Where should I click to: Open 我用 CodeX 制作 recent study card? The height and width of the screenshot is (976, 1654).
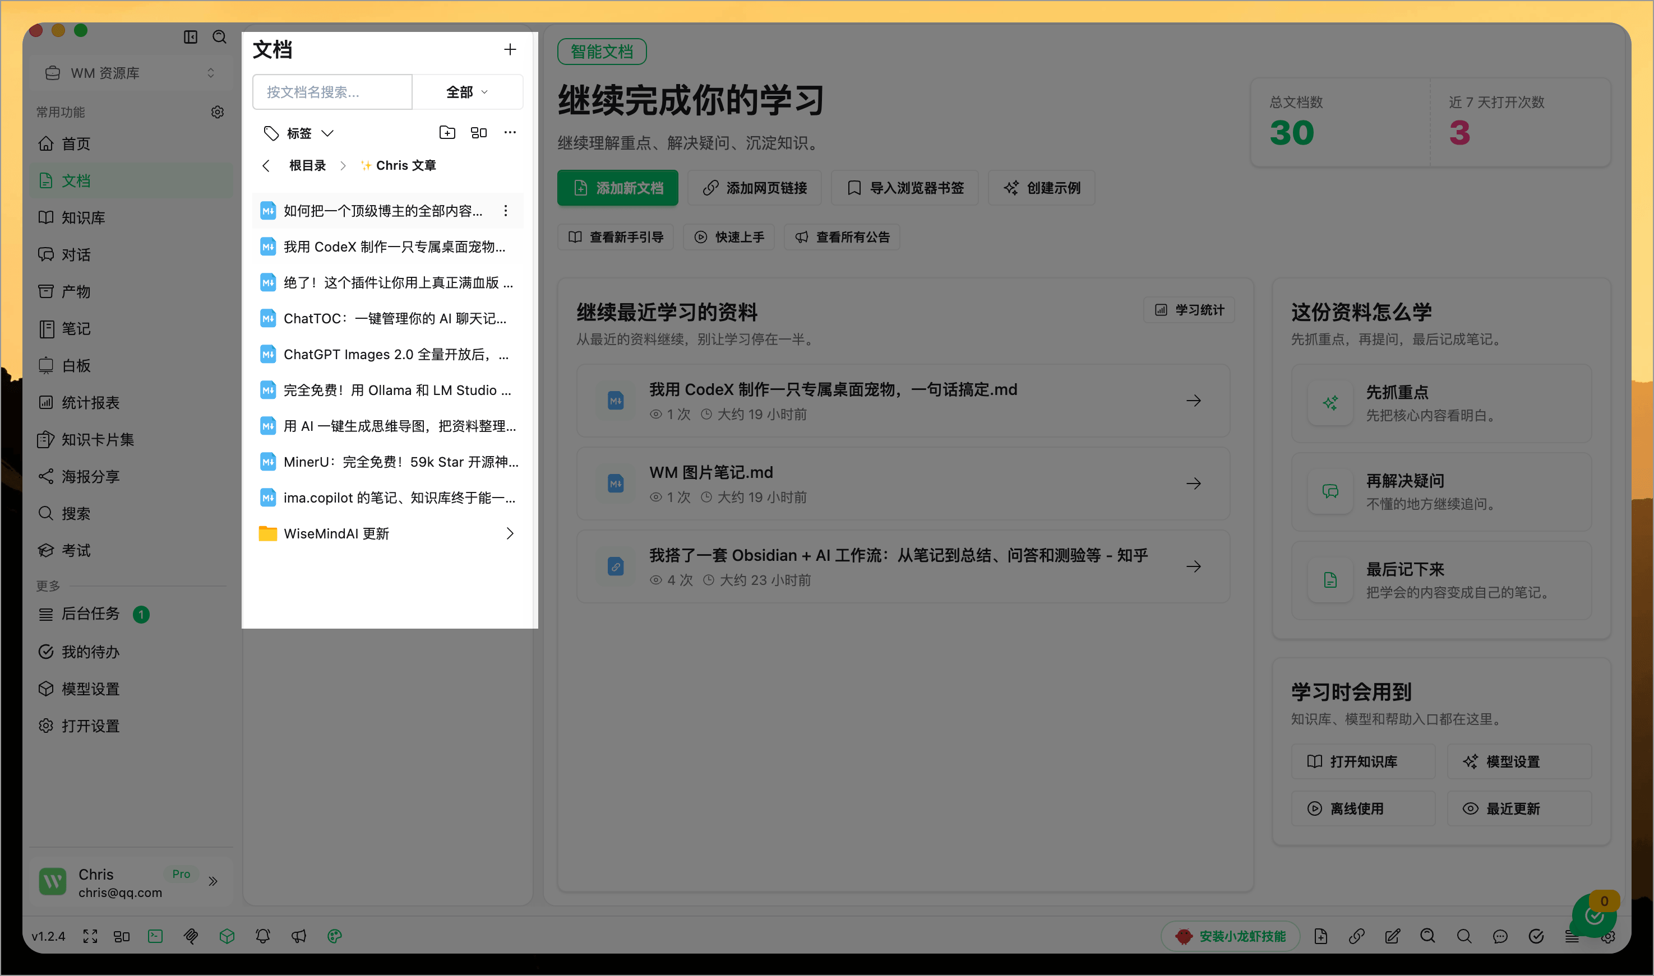(x=903, y=401)
